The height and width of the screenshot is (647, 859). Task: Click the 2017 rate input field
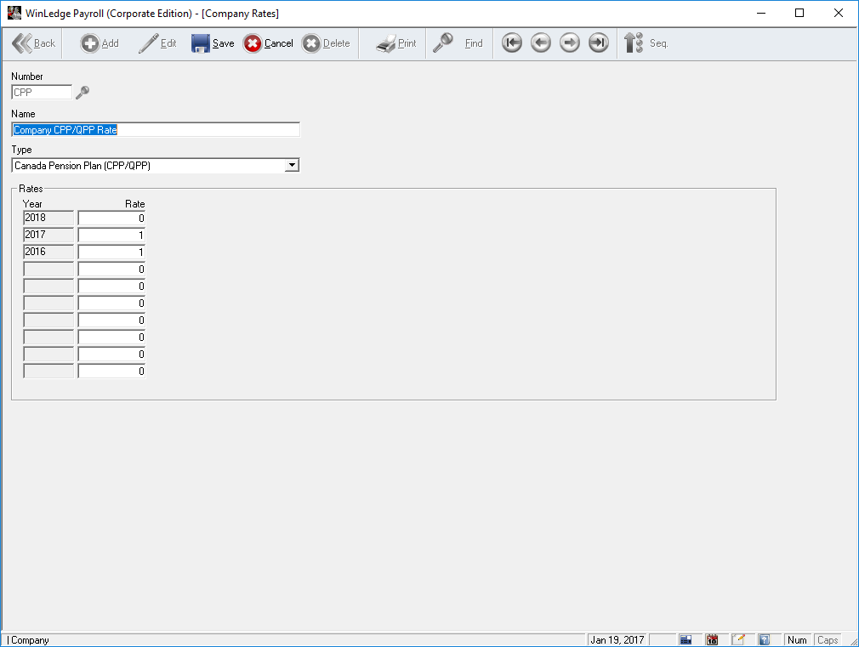coord(111,236)
